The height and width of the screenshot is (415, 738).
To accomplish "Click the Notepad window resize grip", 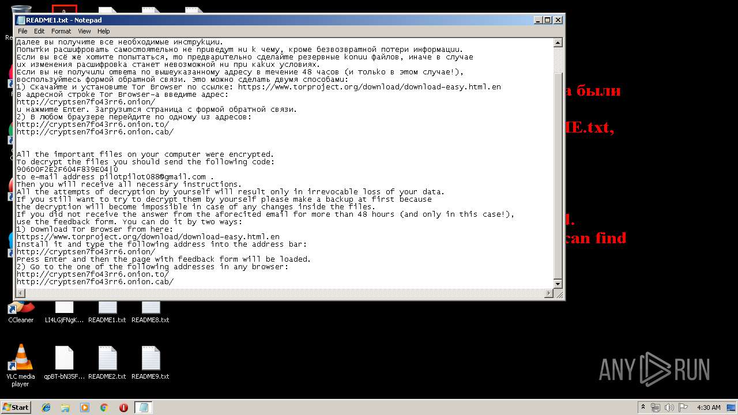I will click(558, 294).
